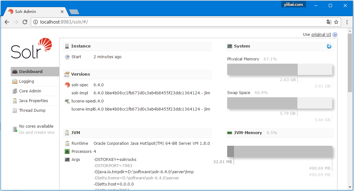Open Core Admin from the sidebar
The height and width of the screenshot is (191, 354).
30,91
